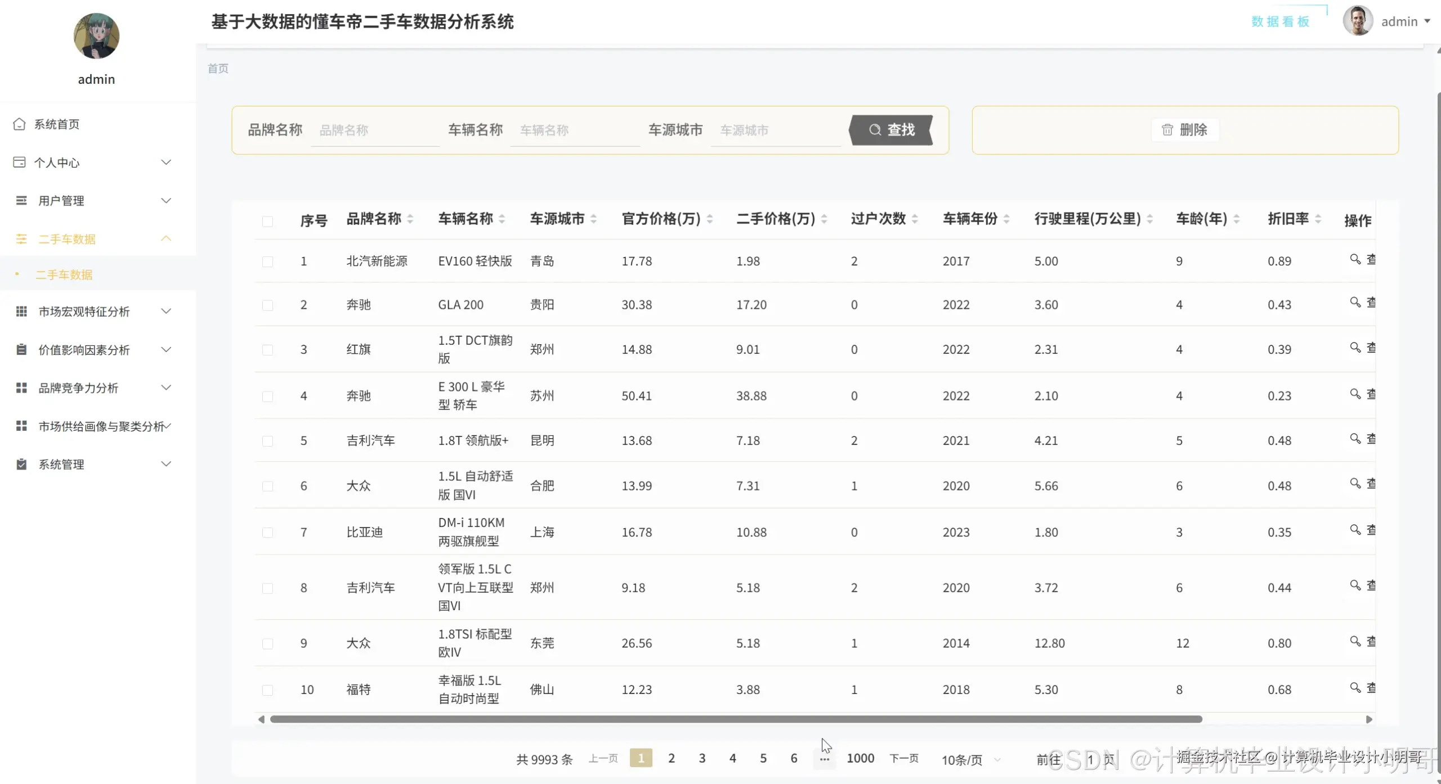
Task: Select the 二手车数据 submenu item
Action: click(64, 274)
